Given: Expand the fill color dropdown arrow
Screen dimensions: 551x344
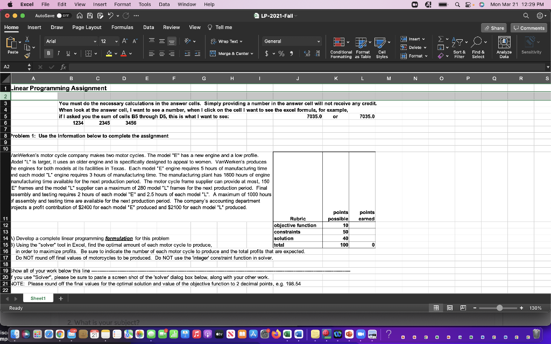Looking at the screenshot, I should pyautogui.click(x=115, y=53).
